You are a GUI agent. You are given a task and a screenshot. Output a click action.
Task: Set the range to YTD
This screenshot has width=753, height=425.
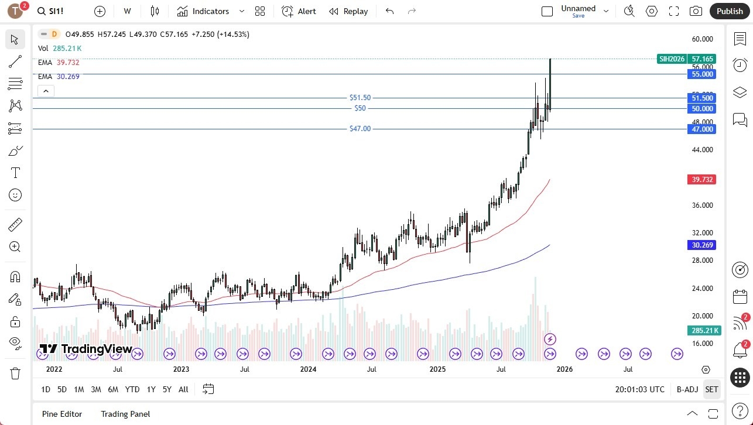point(132,389)
